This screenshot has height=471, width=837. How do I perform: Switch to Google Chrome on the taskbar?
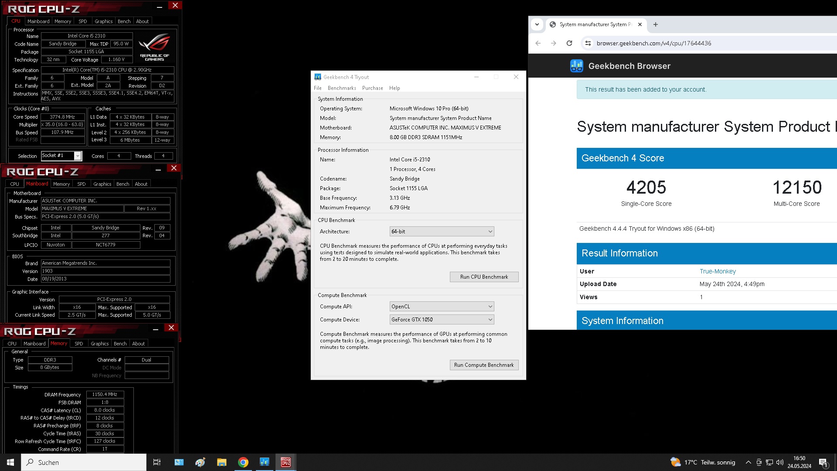[243, 462]
